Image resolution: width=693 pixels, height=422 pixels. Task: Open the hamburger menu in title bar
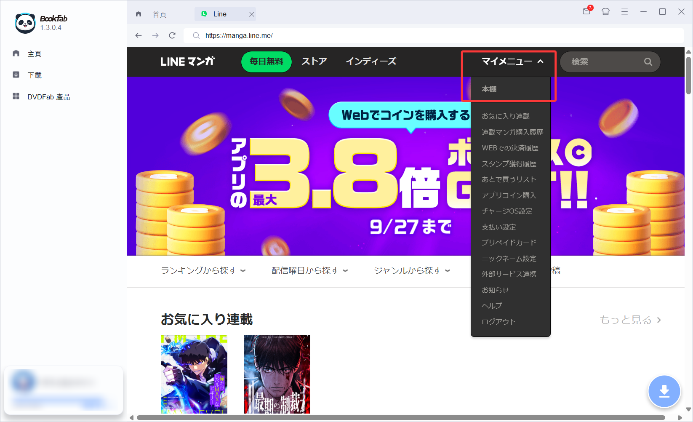(624, 12)
